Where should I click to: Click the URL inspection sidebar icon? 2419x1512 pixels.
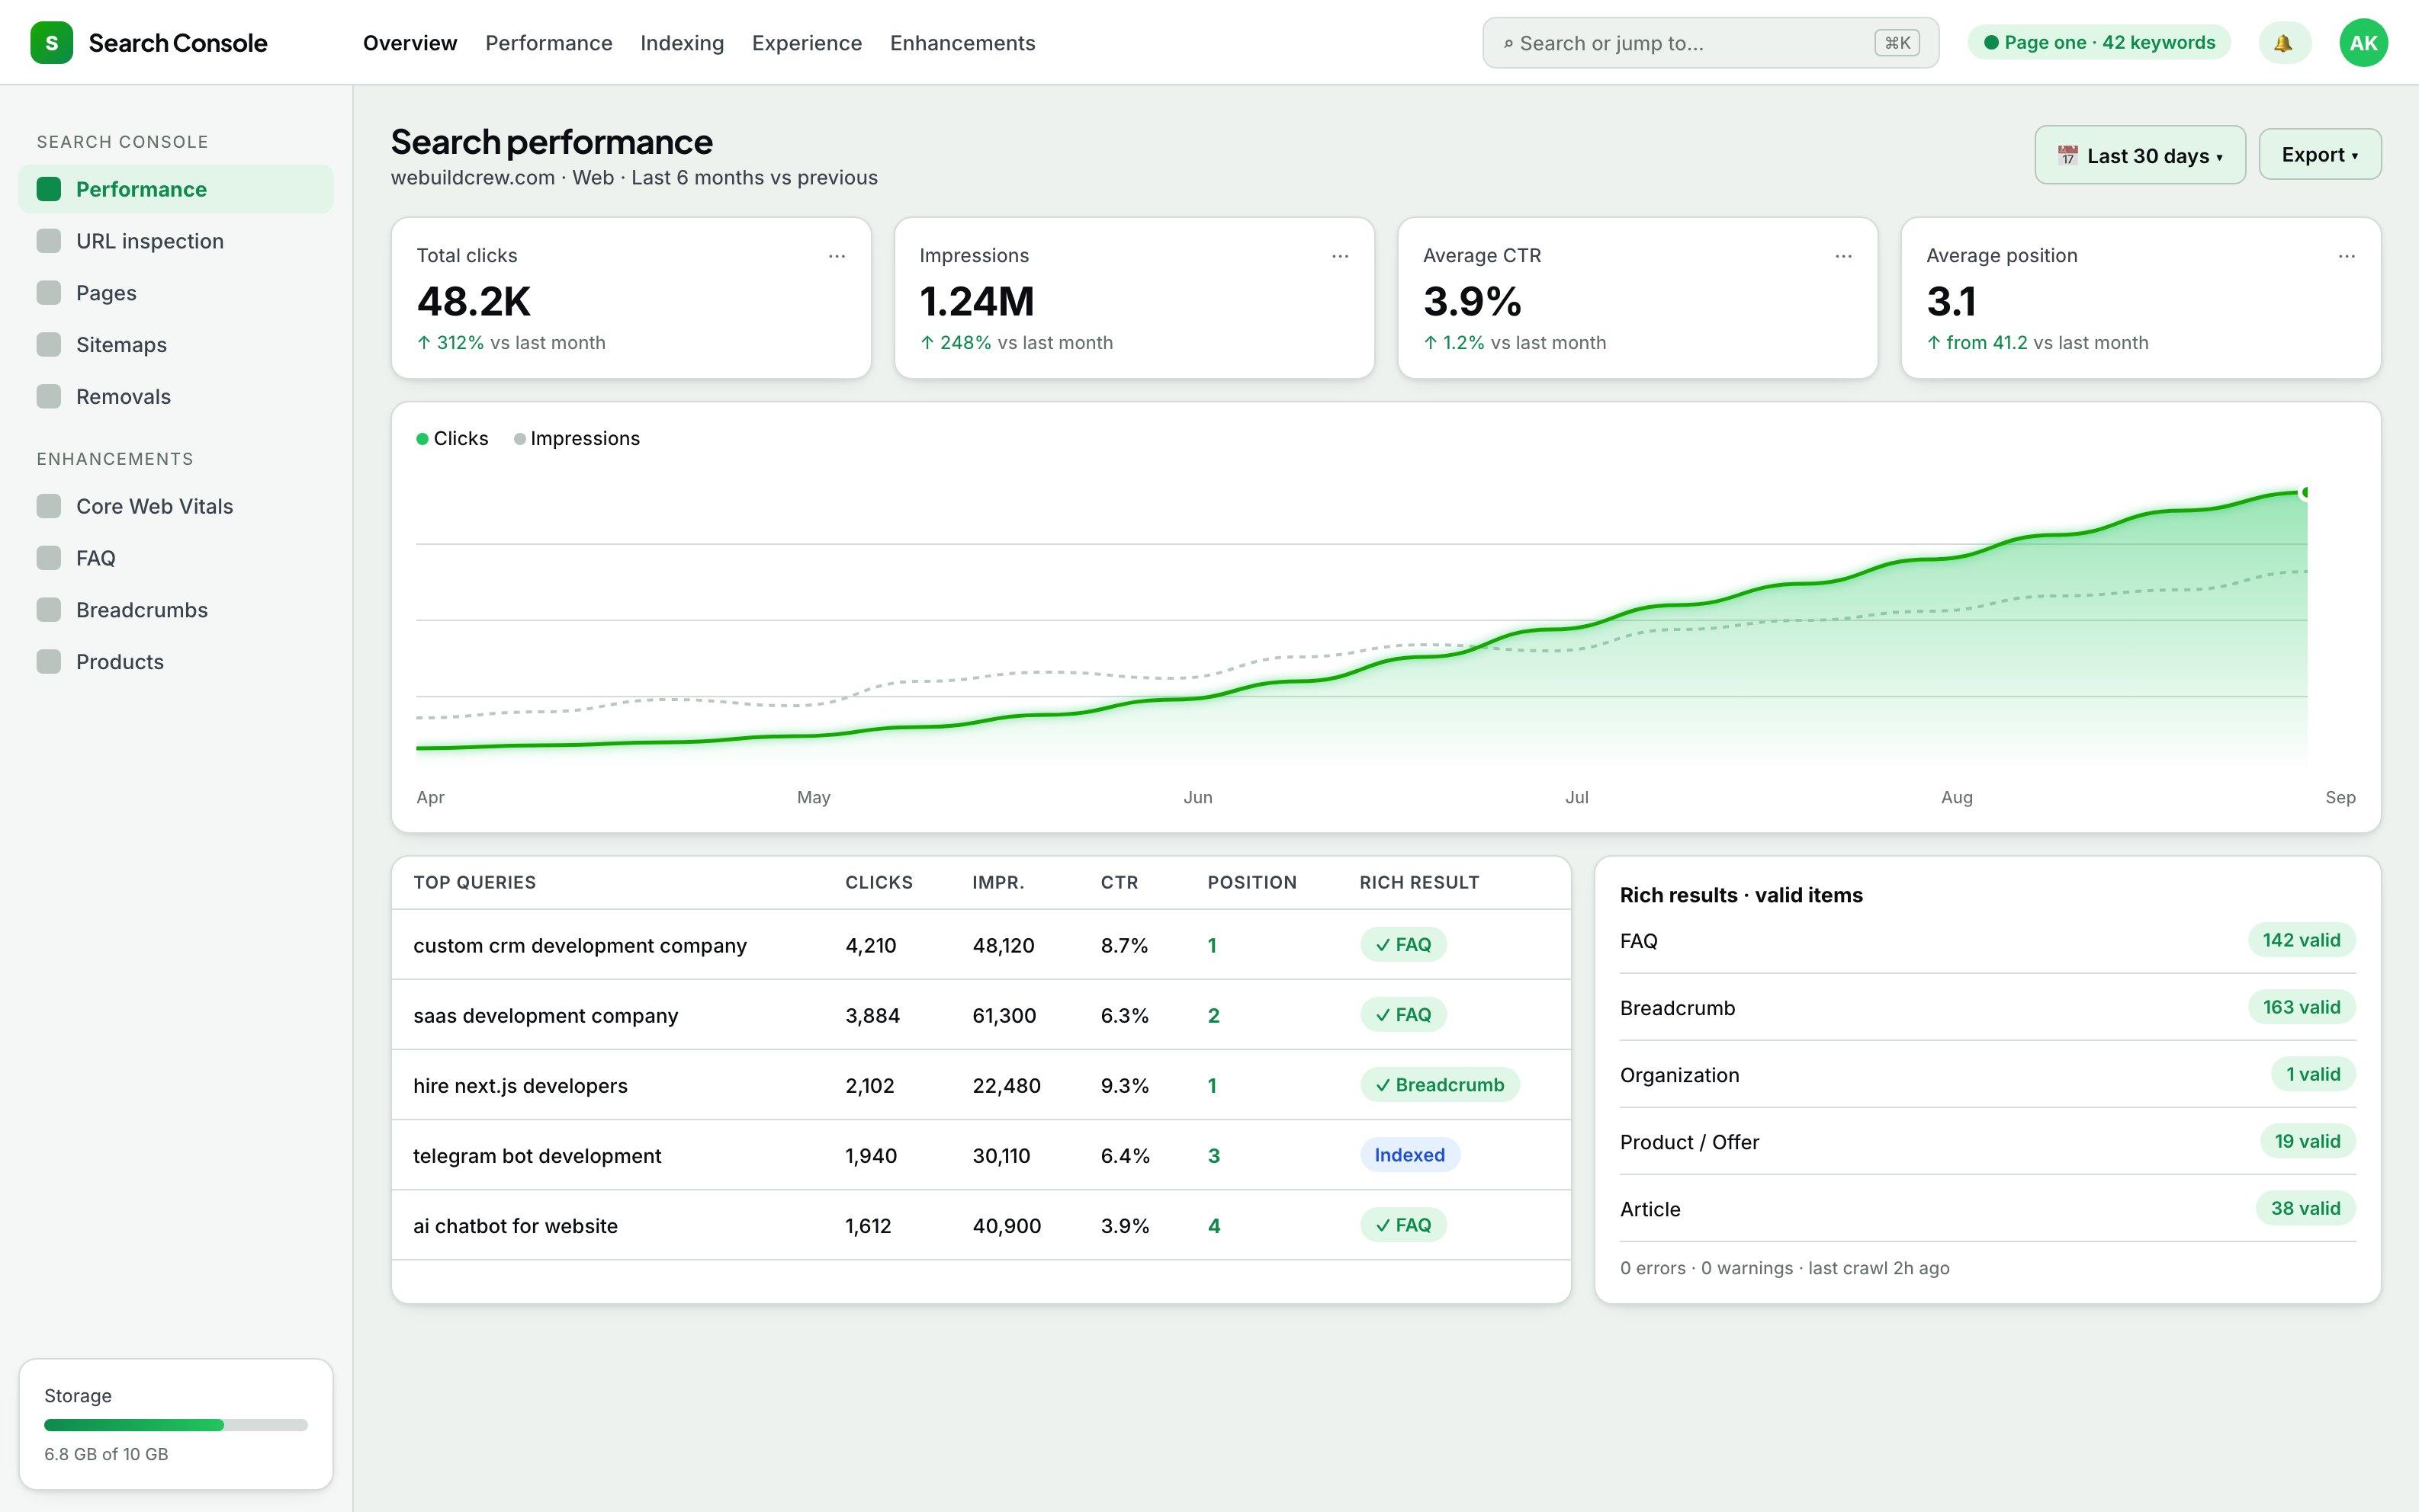[49, 241]
